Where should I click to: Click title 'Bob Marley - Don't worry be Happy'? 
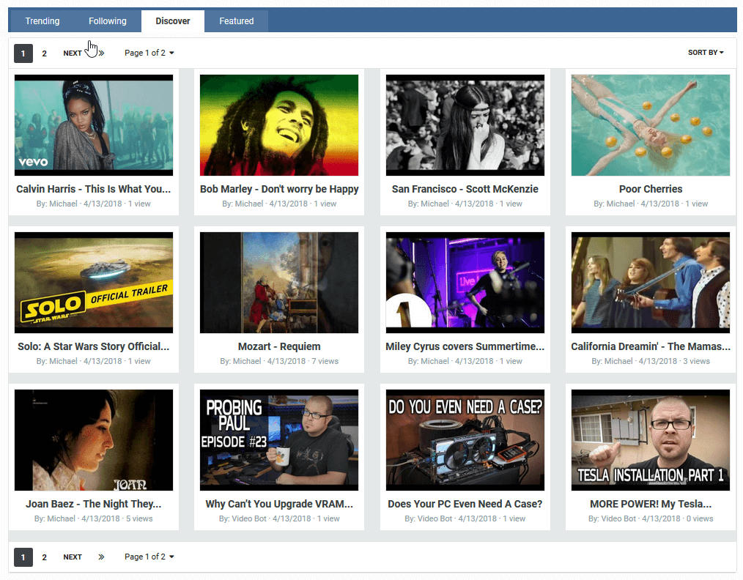tap(279, 189)
